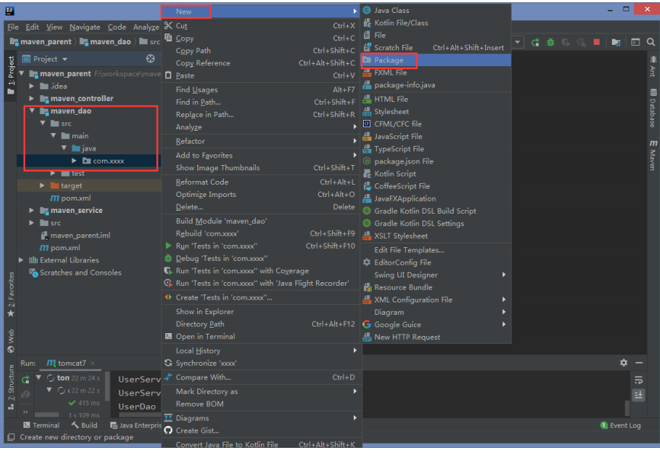Click maven_dao breadcrumb in navigation bar

click(106, 42)
